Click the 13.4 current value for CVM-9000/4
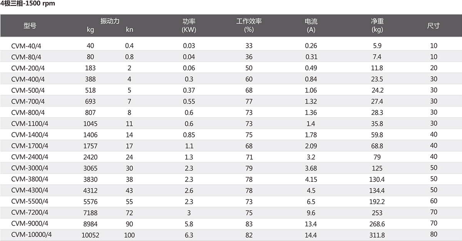The image size is (462, 241). 311,224
